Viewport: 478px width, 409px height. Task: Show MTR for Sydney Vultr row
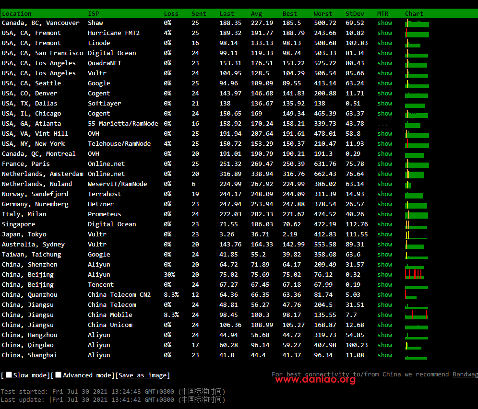point(384,244)
